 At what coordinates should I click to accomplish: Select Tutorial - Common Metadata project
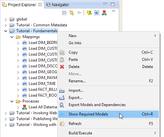tap(42, 25)
